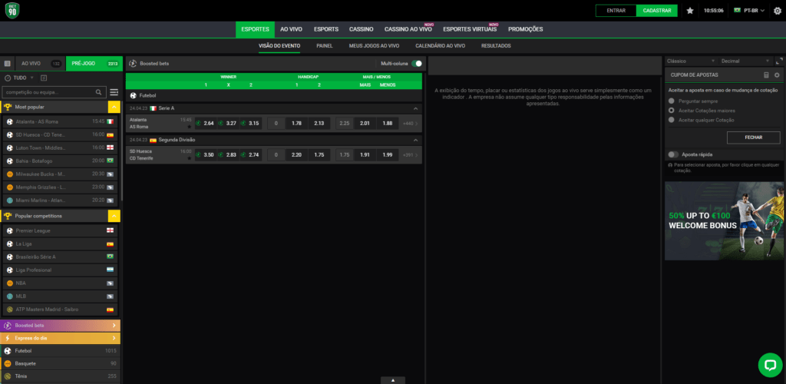Click the Bet90 logo

point(12,11)
